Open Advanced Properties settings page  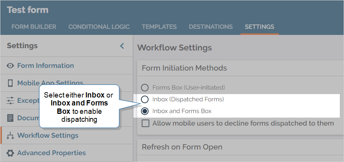(51, 153)
